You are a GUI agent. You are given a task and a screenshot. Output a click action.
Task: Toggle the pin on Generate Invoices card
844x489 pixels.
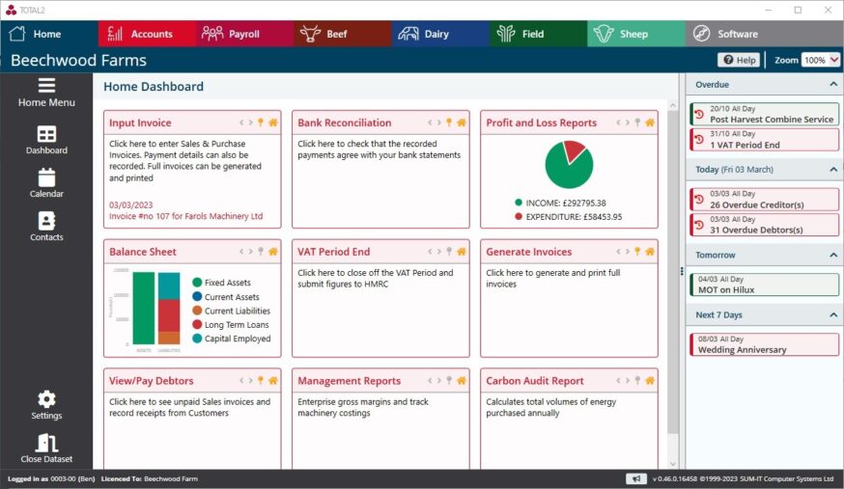[x=636, y=252]
